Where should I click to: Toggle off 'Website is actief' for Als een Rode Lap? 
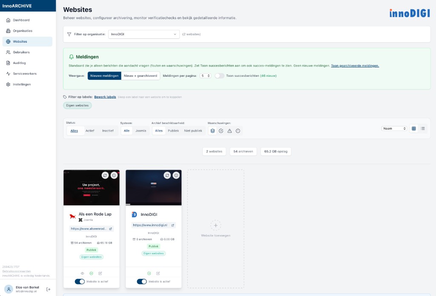tap(80, 281)
